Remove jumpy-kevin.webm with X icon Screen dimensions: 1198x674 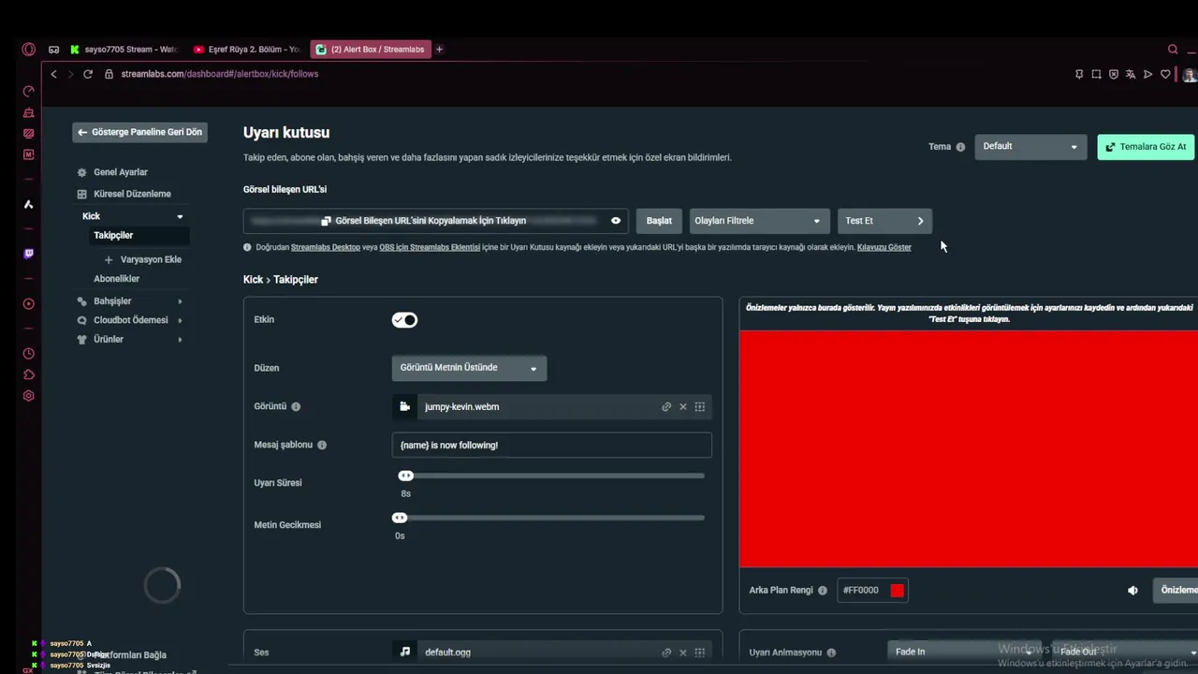683,406
